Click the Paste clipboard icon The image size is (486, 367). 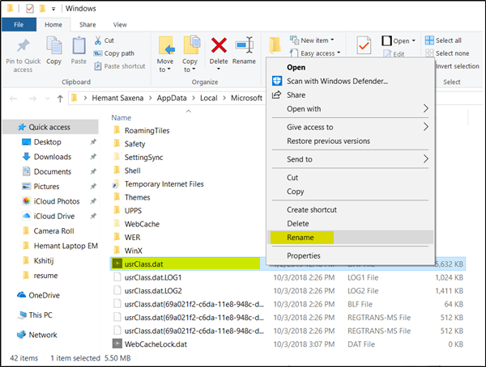79,45
